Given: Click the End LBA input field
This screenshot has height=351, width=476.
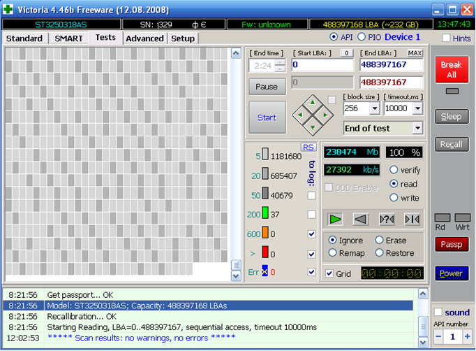Looking at the screenshot, I should 392,64.
